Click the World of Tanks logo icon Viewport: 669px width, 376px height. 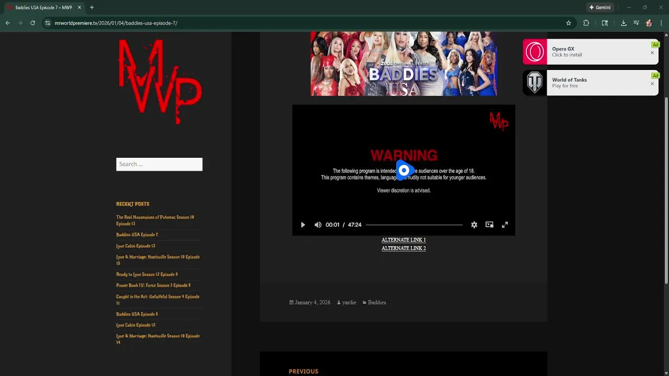pos(535,83)
